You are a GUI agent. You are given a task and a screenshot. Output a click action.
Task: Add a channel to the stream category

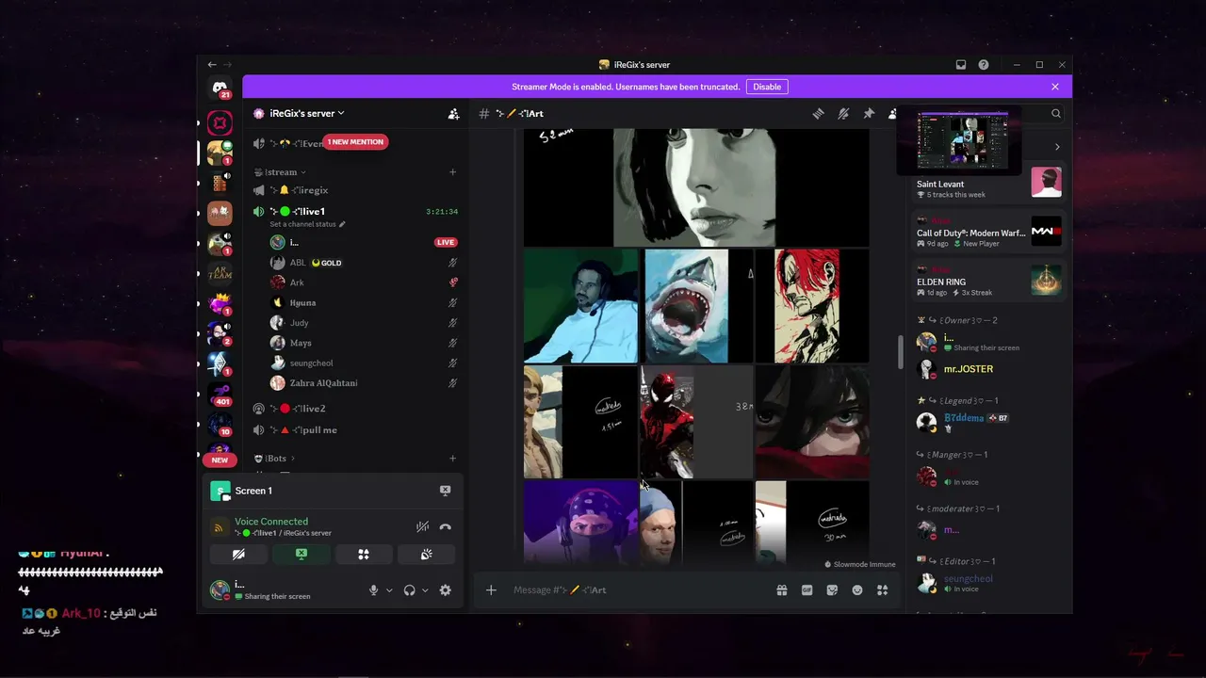click(x=452, y=172)
